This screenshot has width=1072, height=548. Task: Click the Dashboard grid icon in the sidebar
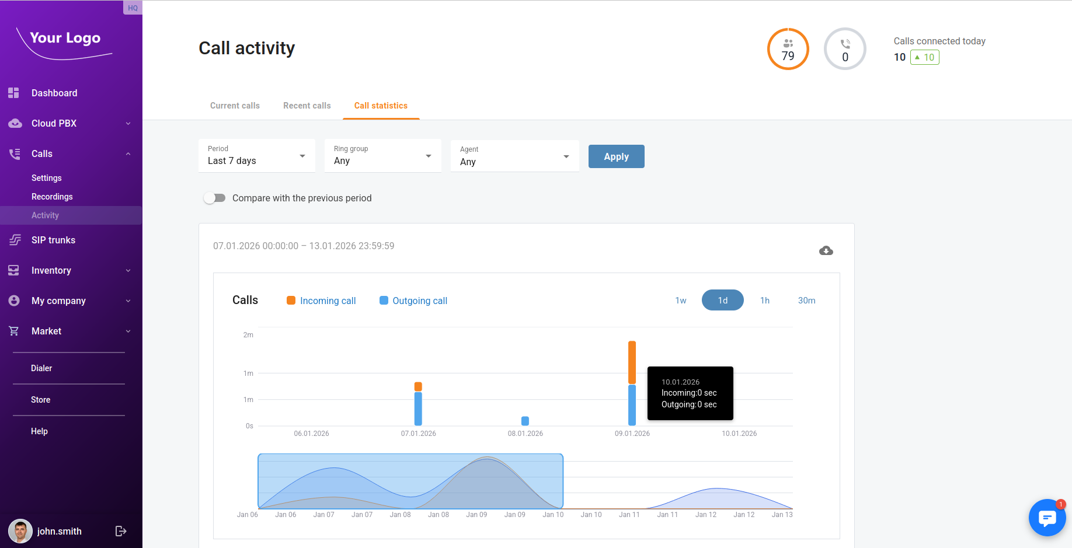(14, 93)
